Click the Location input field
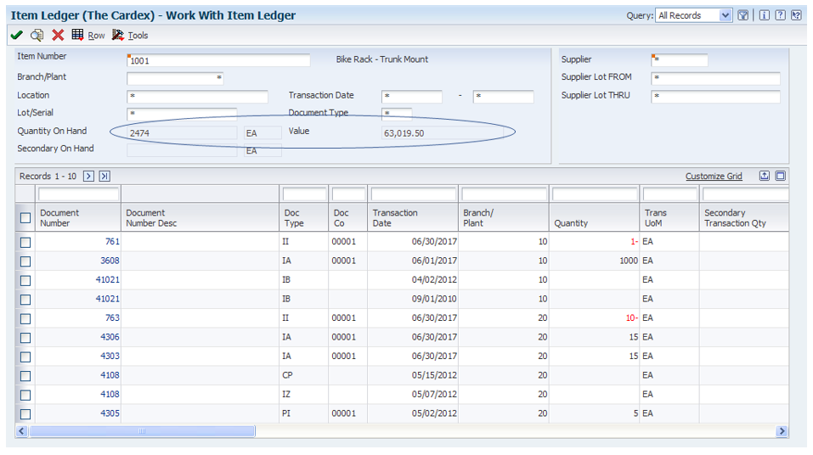This screenshot has width=813, height=455. [197, 97]
